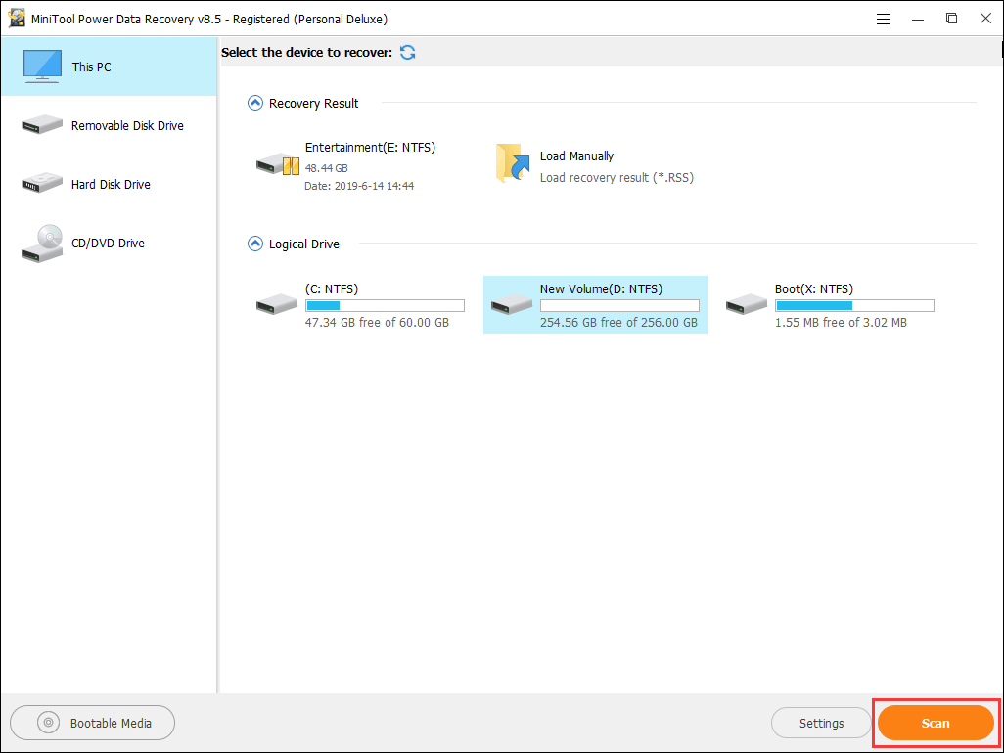Click '254.56 GB free of 256.00 GB' text
The image size is (1004, 753).
(618, 323)
